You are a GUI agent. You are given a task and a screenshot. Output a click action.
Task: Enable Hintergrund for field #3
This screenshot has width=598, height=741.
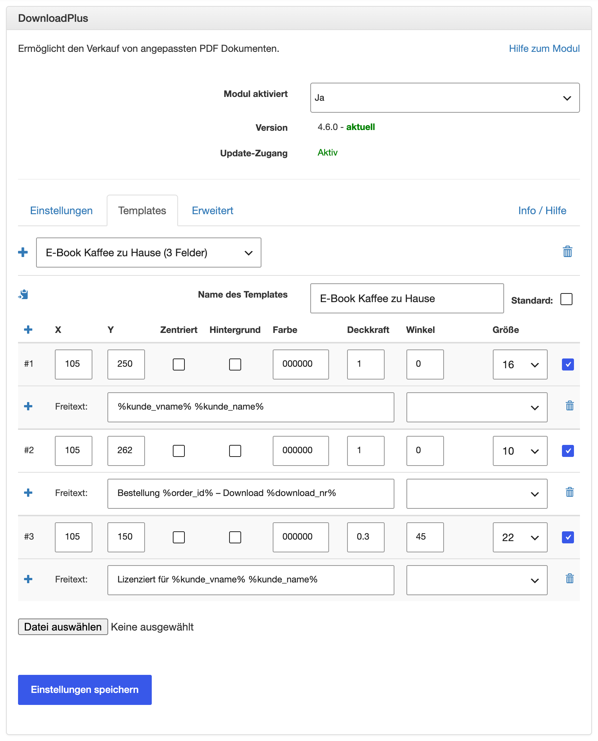tap(235, 537)
